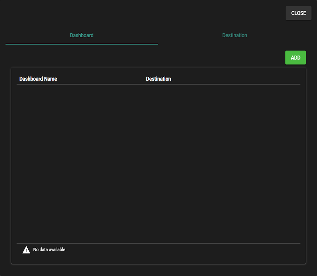Click the active underline beneath Dashboard tab
The width and height of the screenshot is (317, 276).
[82, 44]
